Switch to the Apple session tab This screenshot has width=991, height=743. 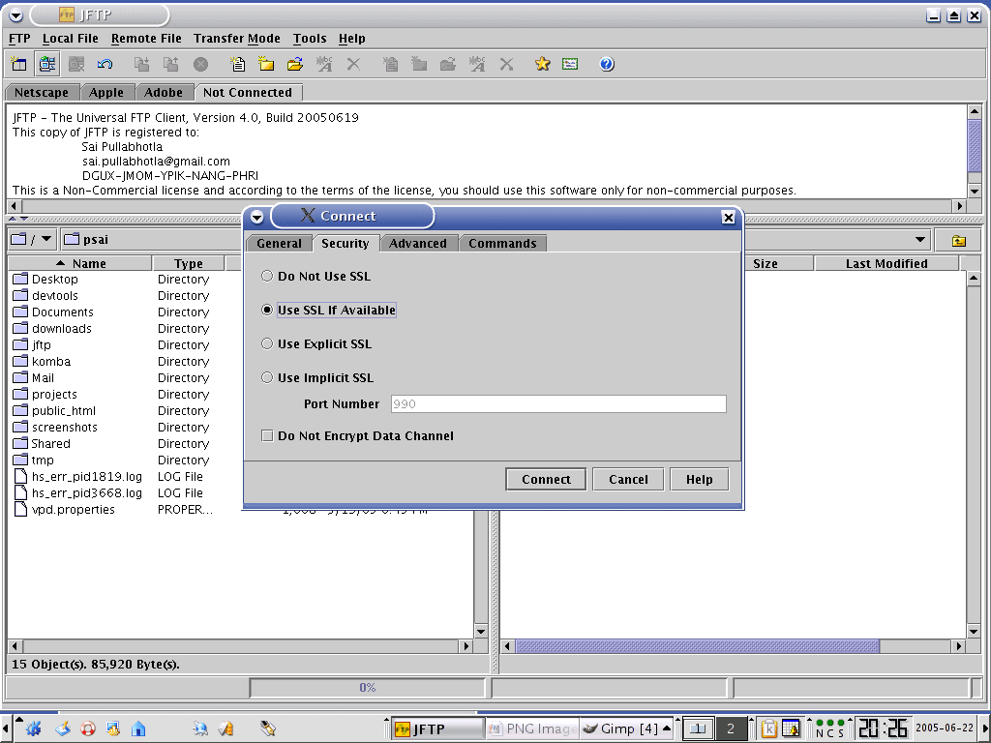[x=106, y=92]
